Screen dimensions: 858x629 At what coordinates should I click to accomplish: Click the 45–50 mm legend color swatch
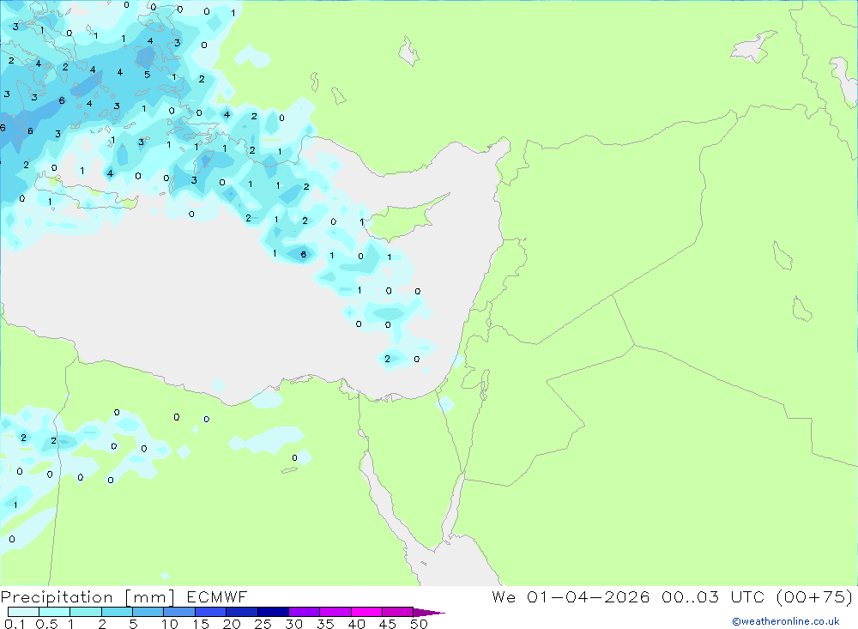point(397,612)
